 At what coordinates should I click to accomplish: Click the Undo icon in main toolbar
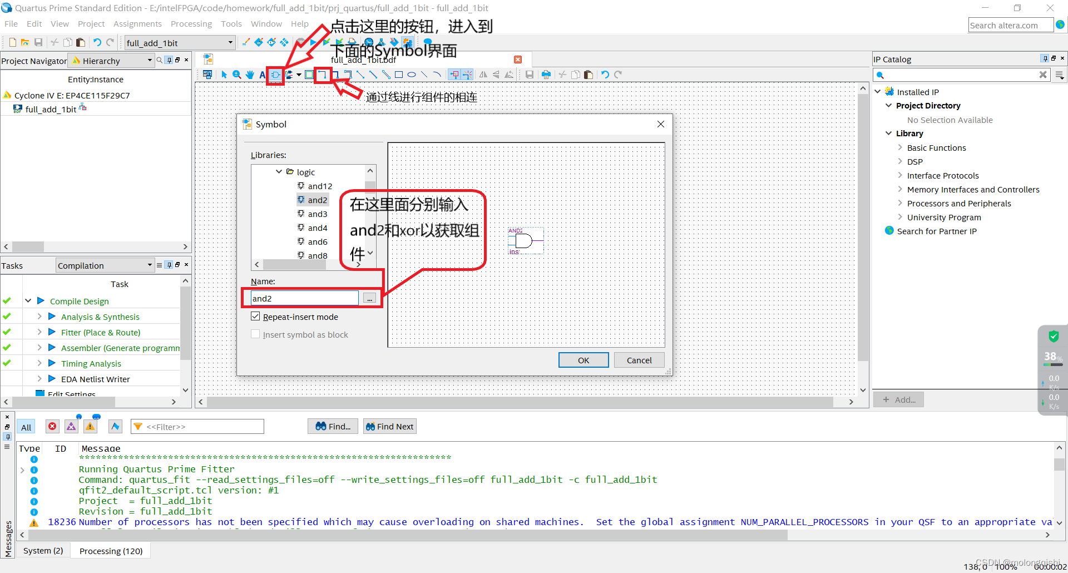click(x=97, y=42)
